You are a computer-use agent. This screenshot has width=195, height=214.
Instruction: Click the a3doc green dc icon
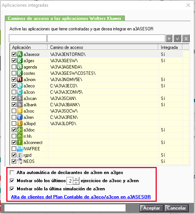click(20, 130)
